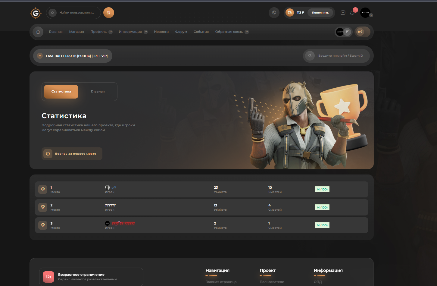Click the lines menu icon beside small avatar
The height and width of the screenshot is (286, 437).
(x=347, y=32)
